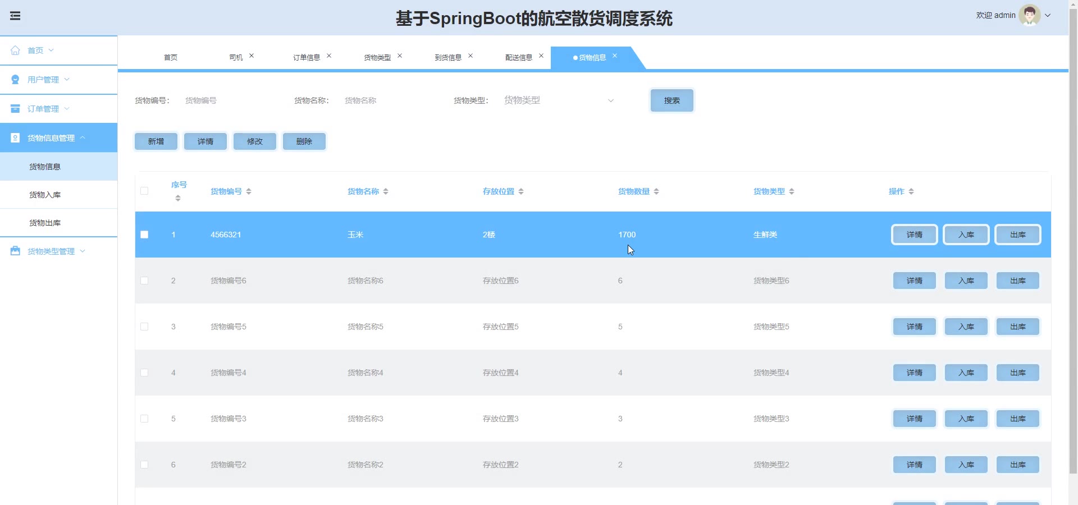Select checkbox for 货物编号6 row
Image resolution: width=1078 pixels, height=505 pixels.
click(x=144, y=281)
